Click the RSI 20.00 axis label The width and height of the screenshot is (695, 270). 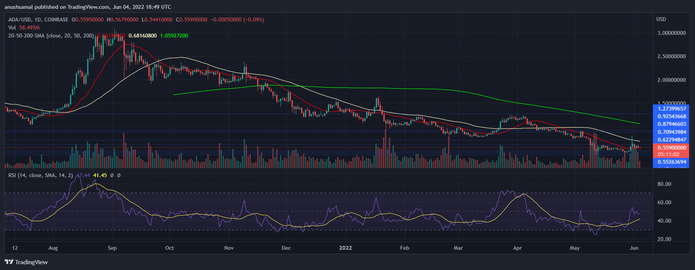(x=664, y=239)
